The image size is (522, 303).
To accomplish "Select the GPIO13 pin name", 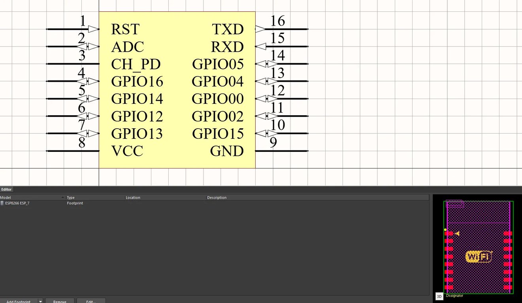I will 137,134.
